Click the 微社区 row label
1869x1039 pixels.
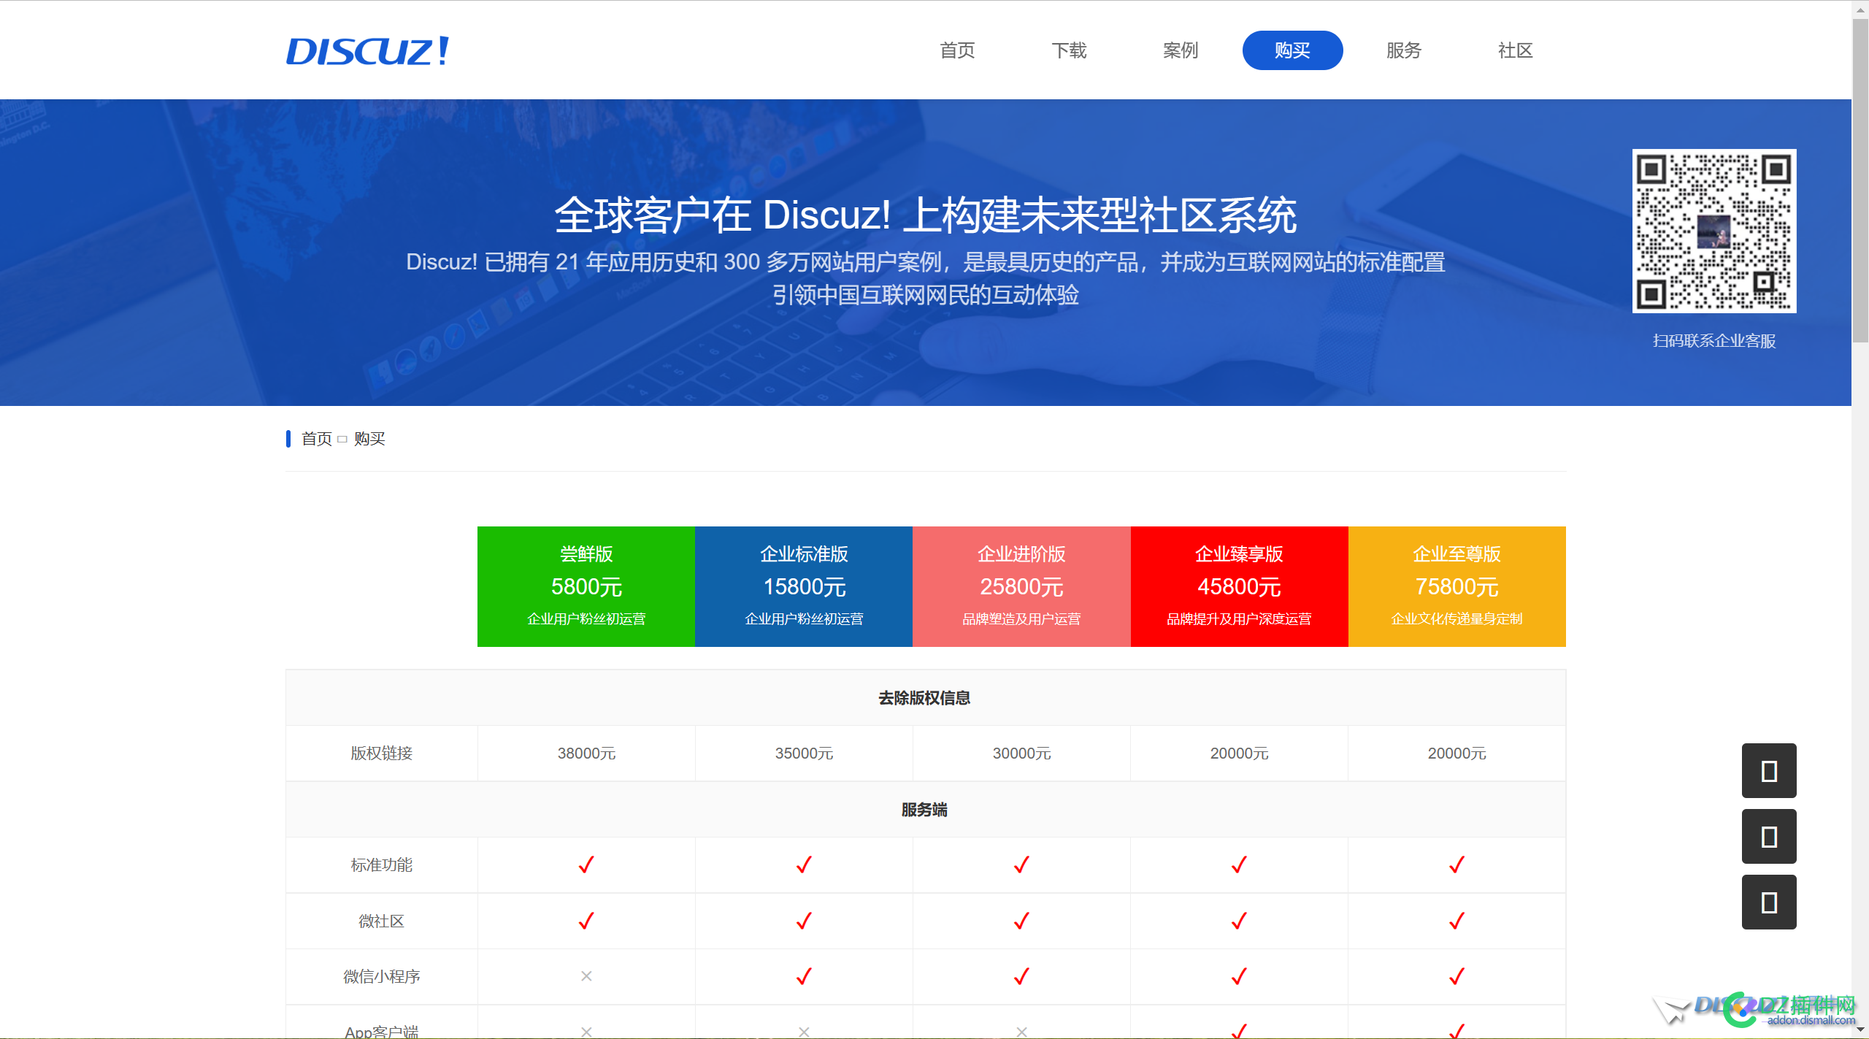coord(382,921)
